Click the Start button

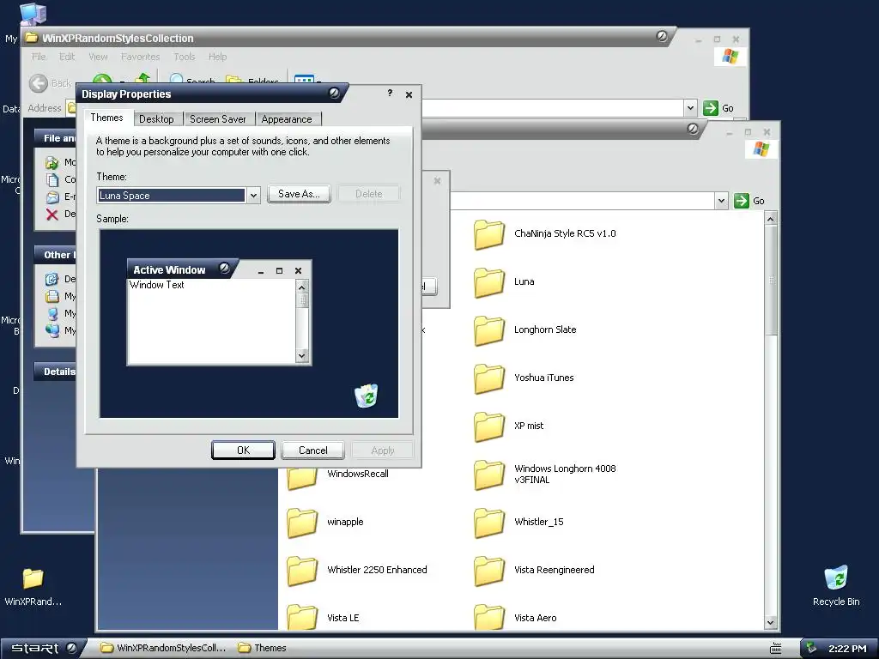tap(43, 648)
